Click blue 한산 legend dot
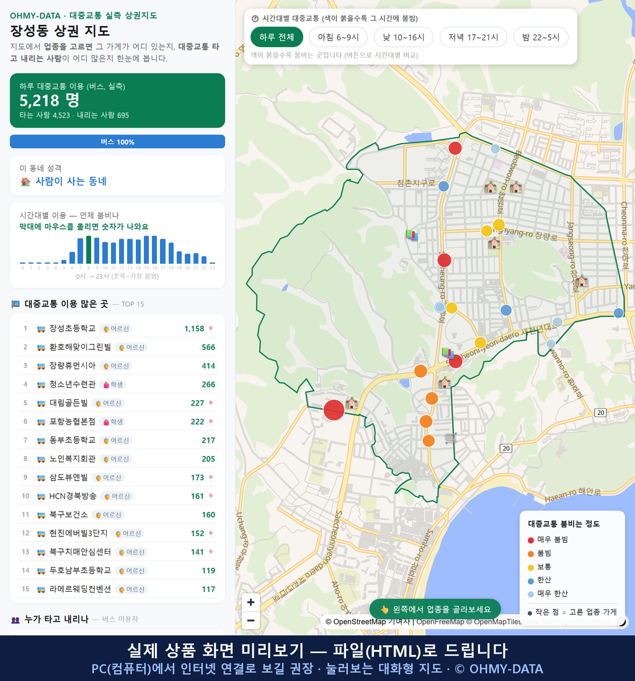This screenshot has height=681, width=635. (530, 581)
